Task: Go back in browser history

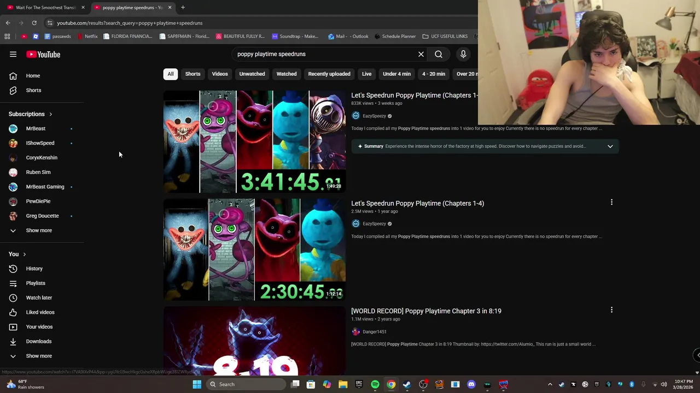Action: tap(8, 23)
